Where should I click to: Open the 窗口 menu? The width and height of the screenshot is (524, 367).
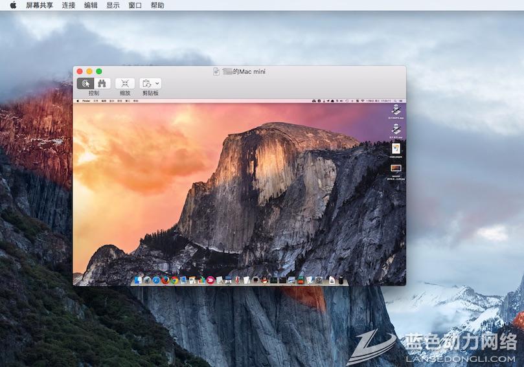click(x=135, y=5)
